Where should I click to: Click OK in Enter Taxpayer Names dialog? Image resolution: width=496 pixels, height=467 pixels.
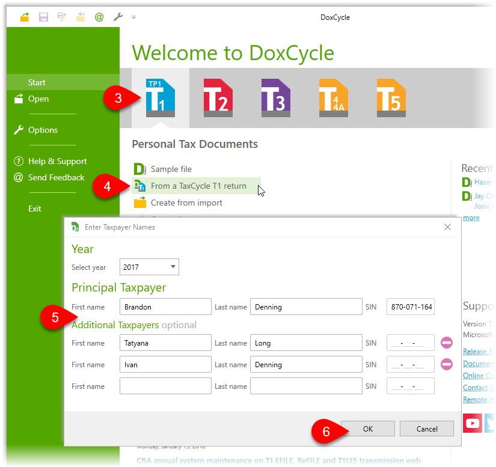click(368, 429)
